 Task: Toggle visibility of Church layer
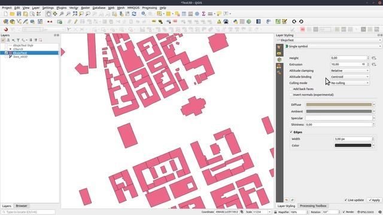(6, 49)
